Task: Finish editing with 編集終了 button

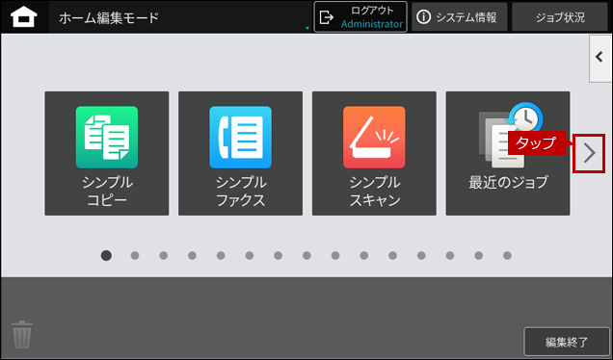Action: (567, 342)
